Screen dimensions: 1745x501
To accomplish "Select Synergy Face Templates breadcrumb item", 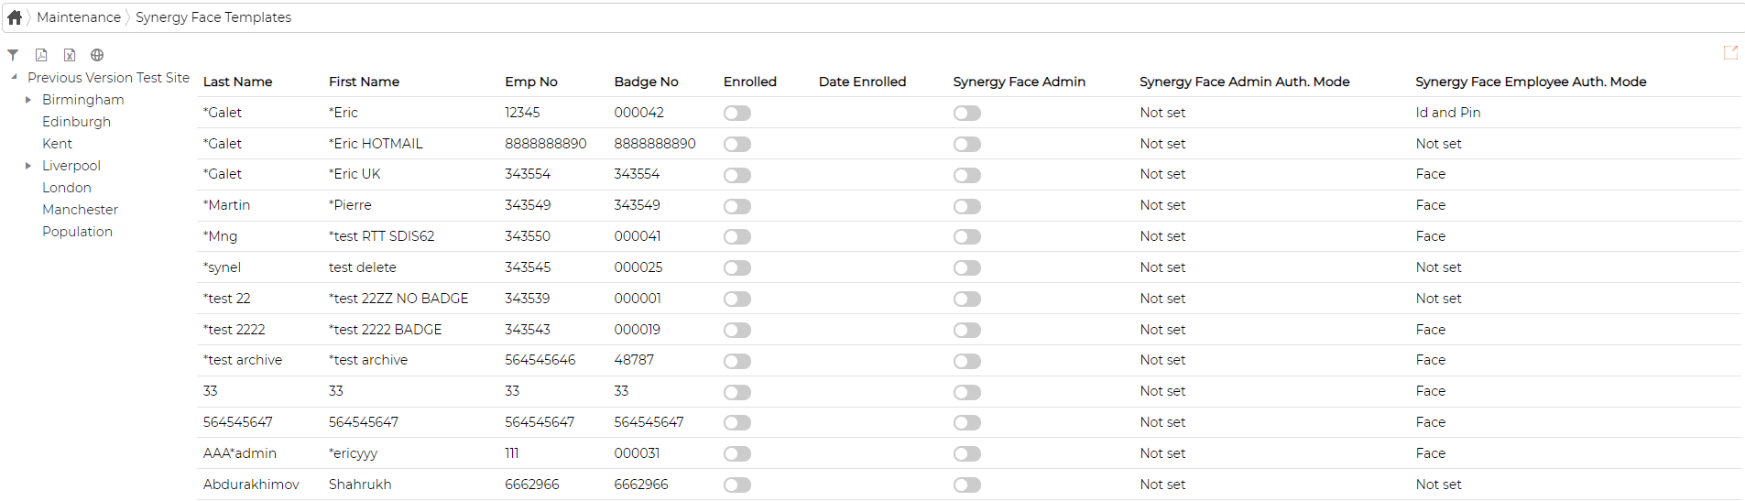I will pos(213,17).
